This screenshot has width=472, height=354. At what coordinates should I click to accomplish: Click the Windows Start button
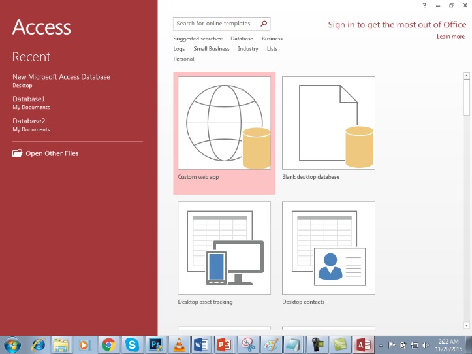click(12, 345)
